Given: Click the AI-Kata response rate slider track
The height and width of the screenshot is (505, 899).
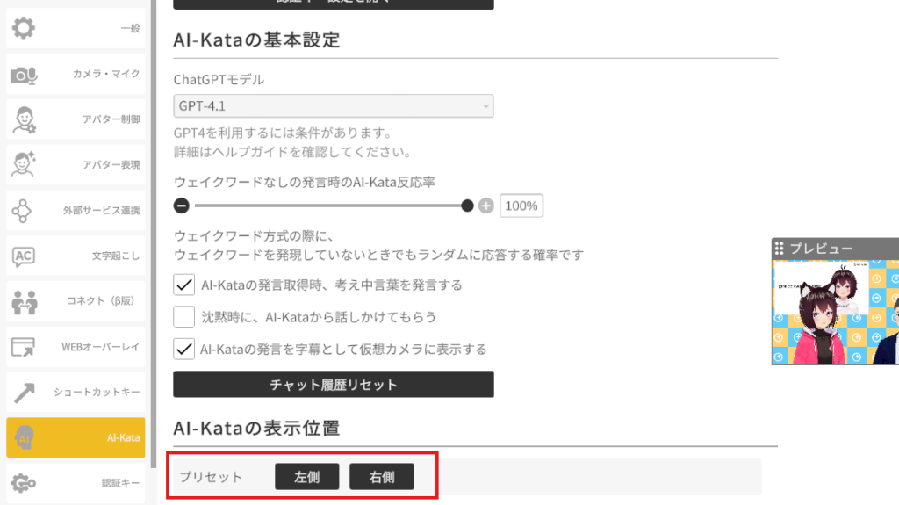Looking at the screenshot, I should coord(332,206).
